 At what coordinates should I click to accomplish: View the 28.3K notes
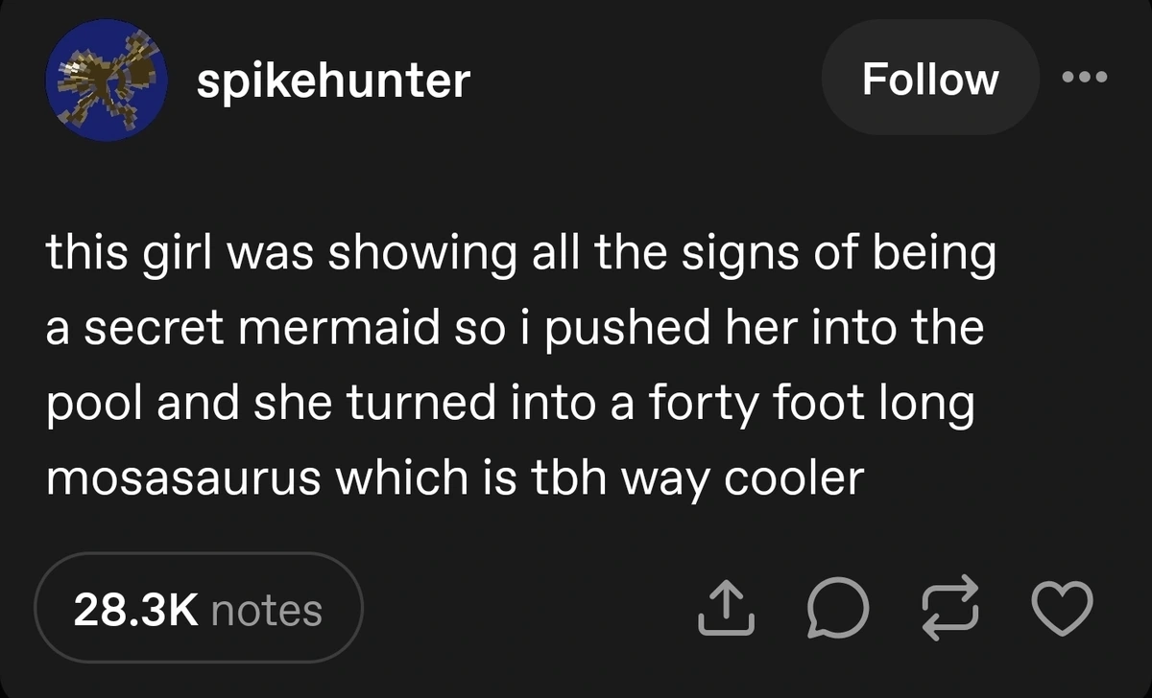pyautogui.click(x=198, y=609)
